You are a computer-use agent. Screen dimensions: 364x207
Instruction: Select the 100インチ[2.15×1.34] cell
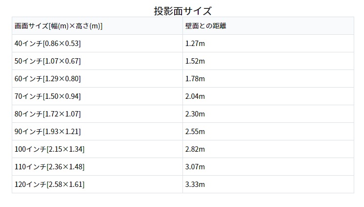pyautogui.click(x=49, y=149)
